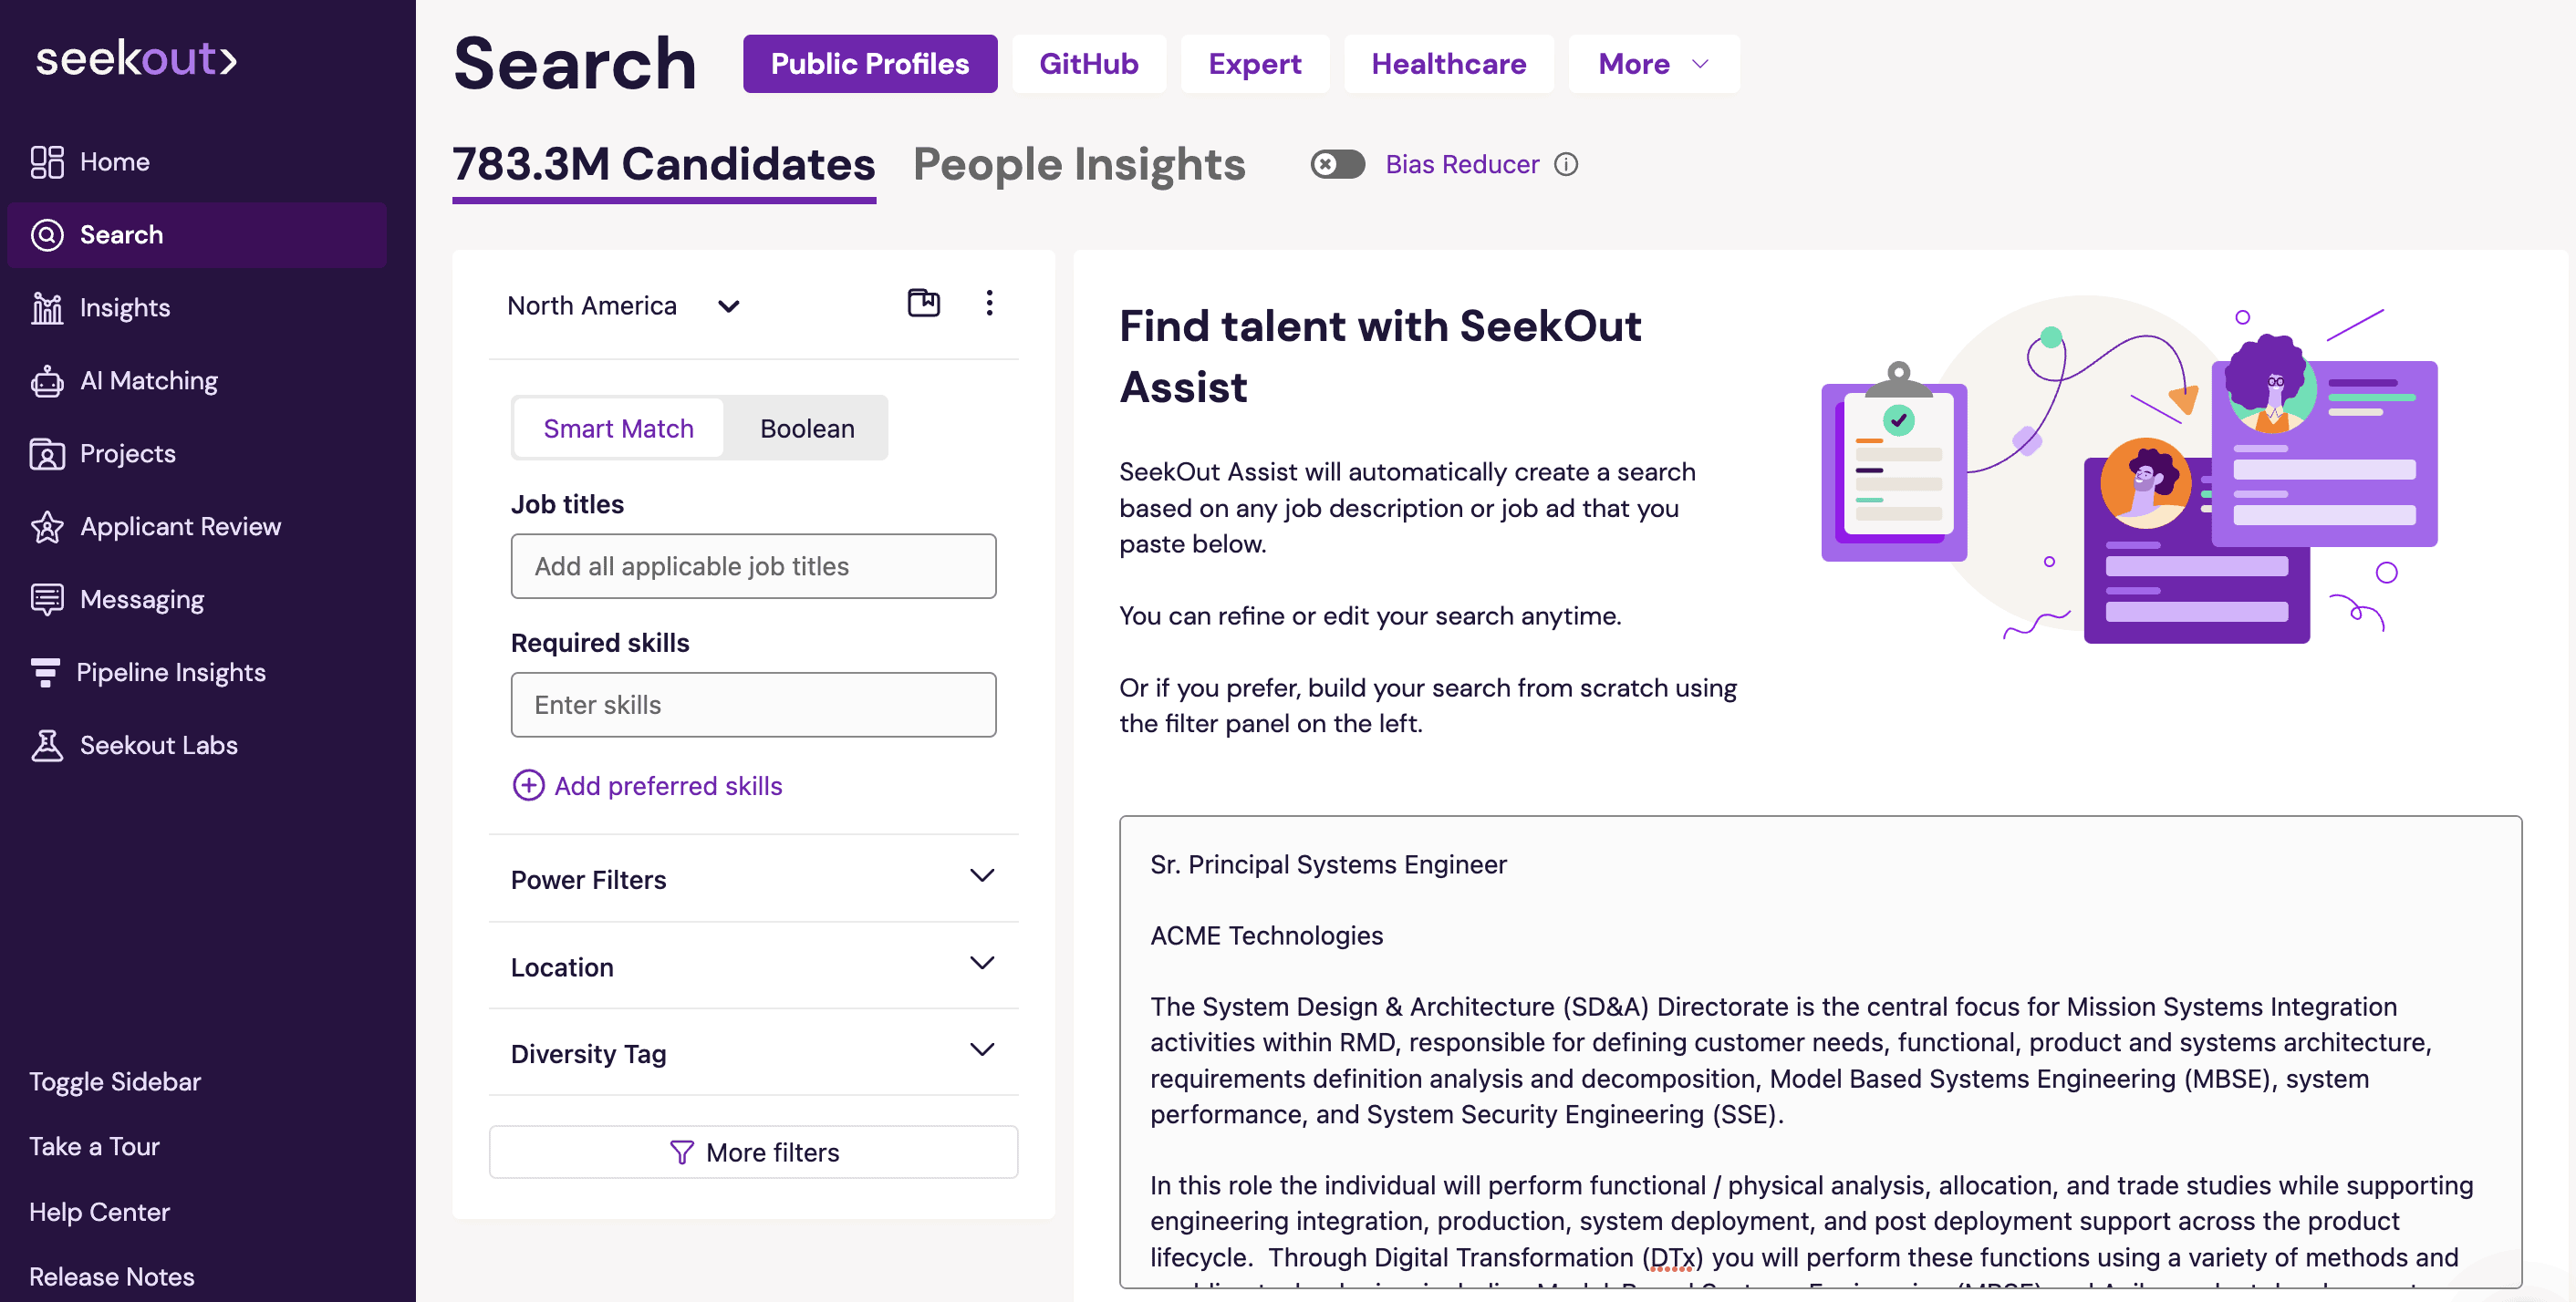The image size is (2576, 1302).
Task: Click the Applicant Review star icon
Action: tap(47, 527)
